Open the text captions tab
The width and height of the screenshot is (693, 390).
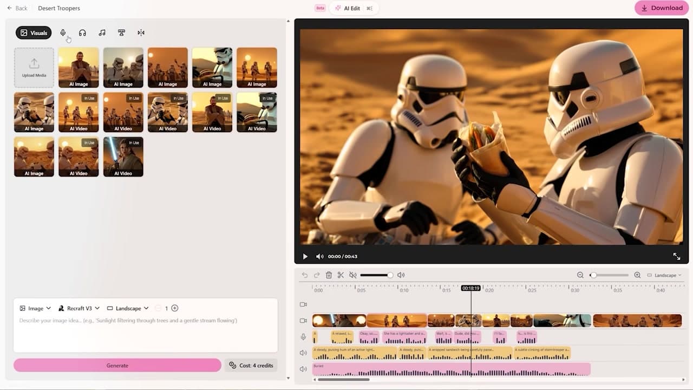point(121,33)
